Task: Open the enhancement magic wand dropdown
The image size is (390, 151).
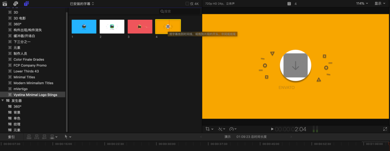Action: point(222,129)
